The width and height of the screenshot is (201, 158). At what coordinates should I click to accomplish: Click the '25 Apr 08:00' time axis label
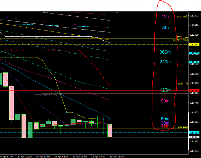click(x=98, y=157)
